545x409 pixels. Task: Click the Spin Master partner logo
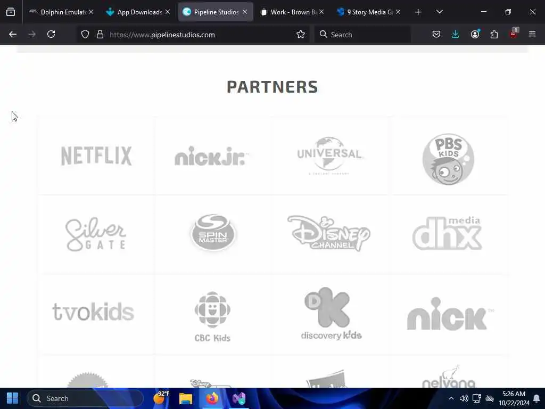pos(213,232)
